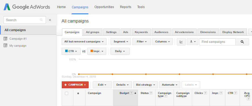Open the Impr. metric dropdown
Screen dimensions: 252x106
coord(97,51)
